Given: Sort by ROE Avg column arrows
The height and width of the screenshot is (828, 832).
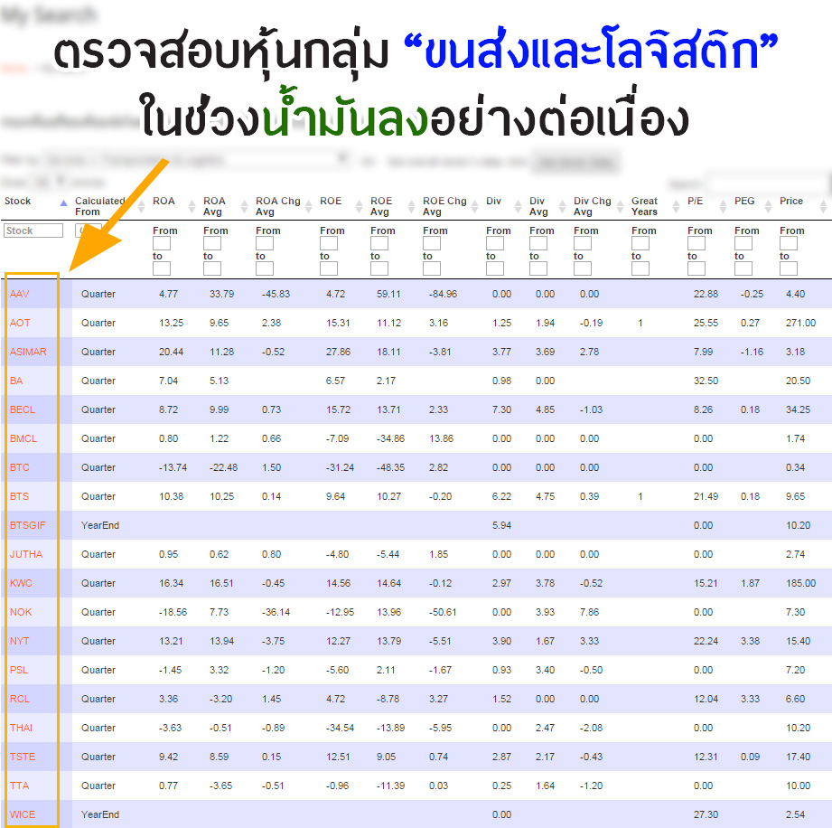Looking at the screenshot, I should point(411,207).
